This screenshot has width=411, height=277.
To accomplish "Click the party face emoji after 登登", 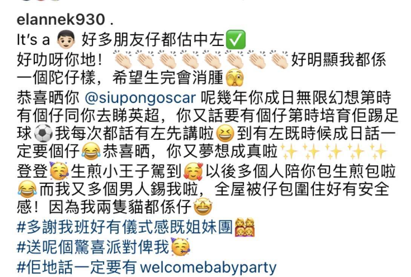I will [x=59, y=171].
